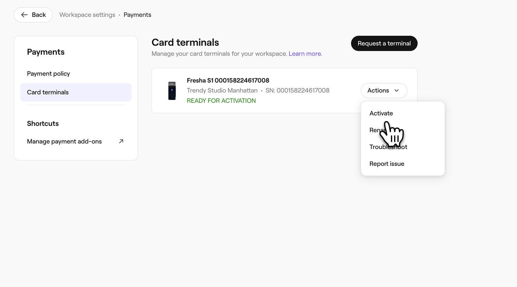Click the Payments breadcrumb item
Viewport: 517px width, 287px height.
point(137,15)
